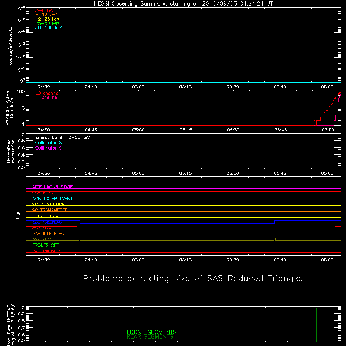
Task: Select the AAZ_FLAG label
Action: click(42, 239)
